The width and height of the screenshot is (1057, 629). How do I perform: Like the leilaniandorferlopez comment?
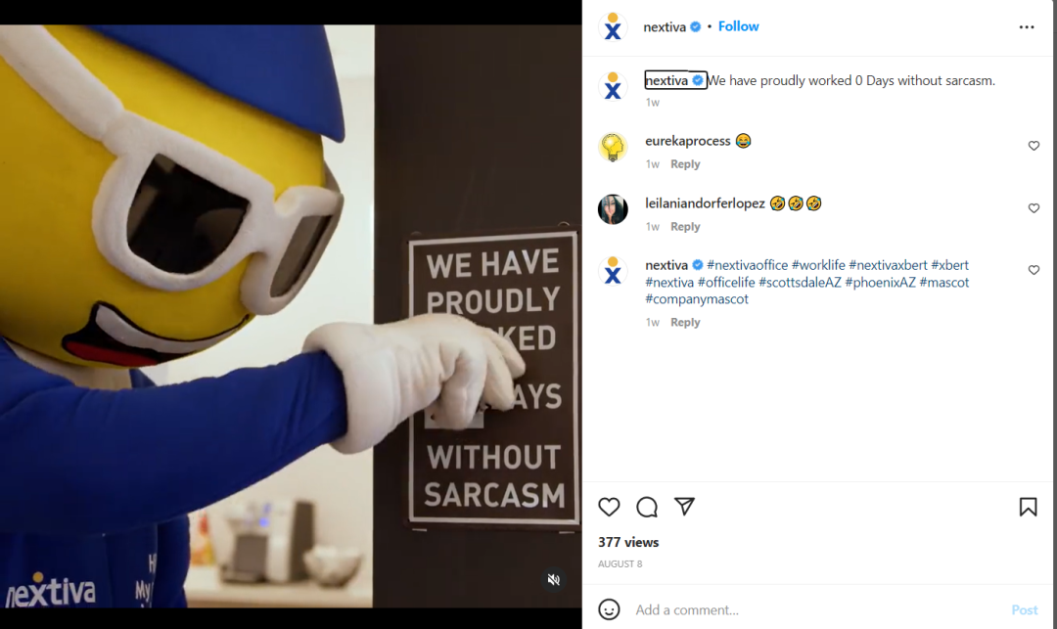(1034, 208)
